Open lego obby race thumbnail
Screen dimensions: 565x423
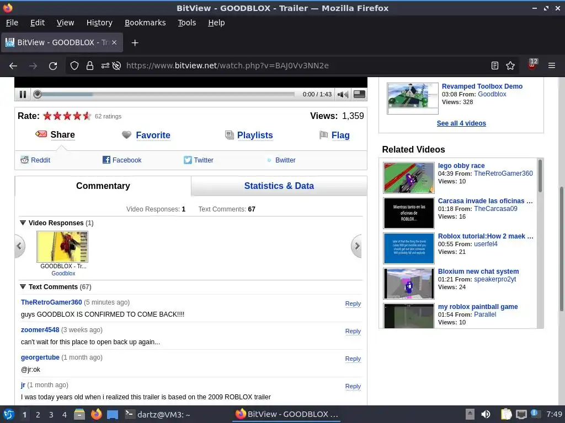point(409,178)
